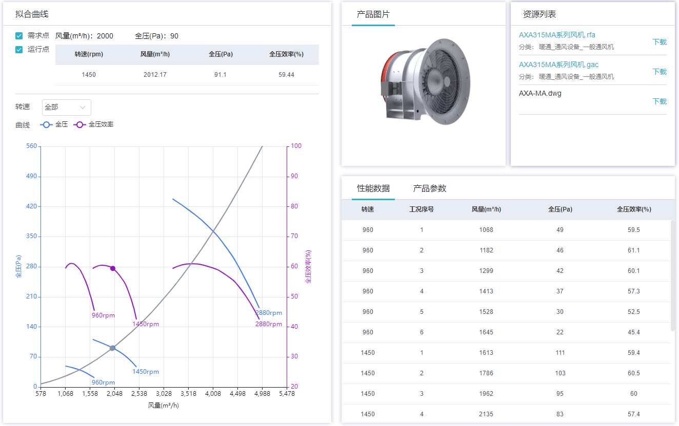This screenshot has height=426, width=679.
Task: Click the purple 2880rpm curve label
Action: pos(269,324)
